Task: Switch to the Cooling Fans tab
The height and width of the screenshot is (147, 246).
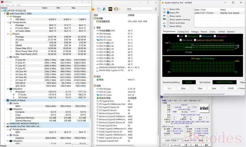Action: coord(183,32)
